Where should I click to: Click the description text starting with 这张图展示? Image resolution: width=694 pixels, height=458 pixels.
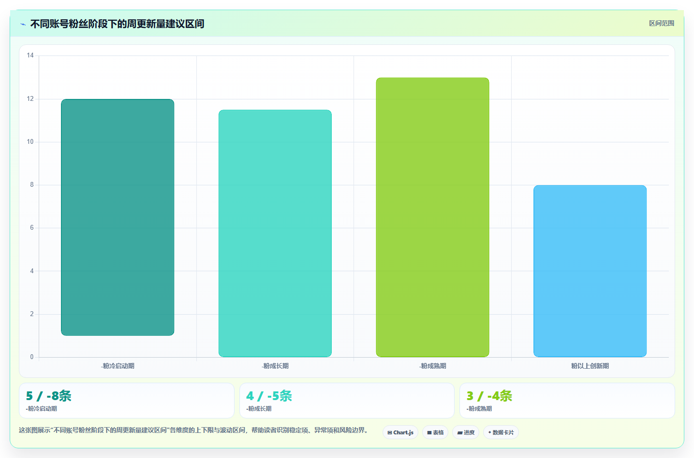pyautogui.click(x=195, y=430)
